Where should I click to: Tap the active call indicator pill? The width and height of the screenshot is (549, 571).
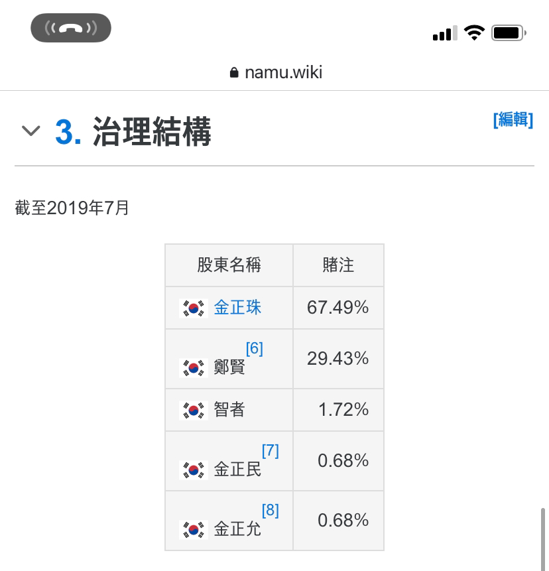pos(71,28)
